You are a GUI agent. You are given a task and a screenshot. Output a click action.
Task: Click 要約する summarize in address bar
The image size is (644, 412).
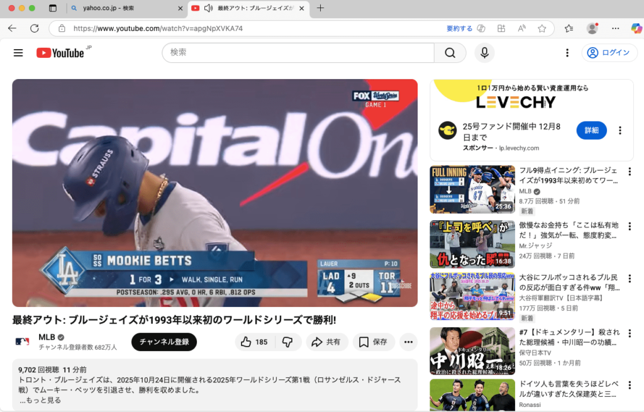[x=459, y=28]
